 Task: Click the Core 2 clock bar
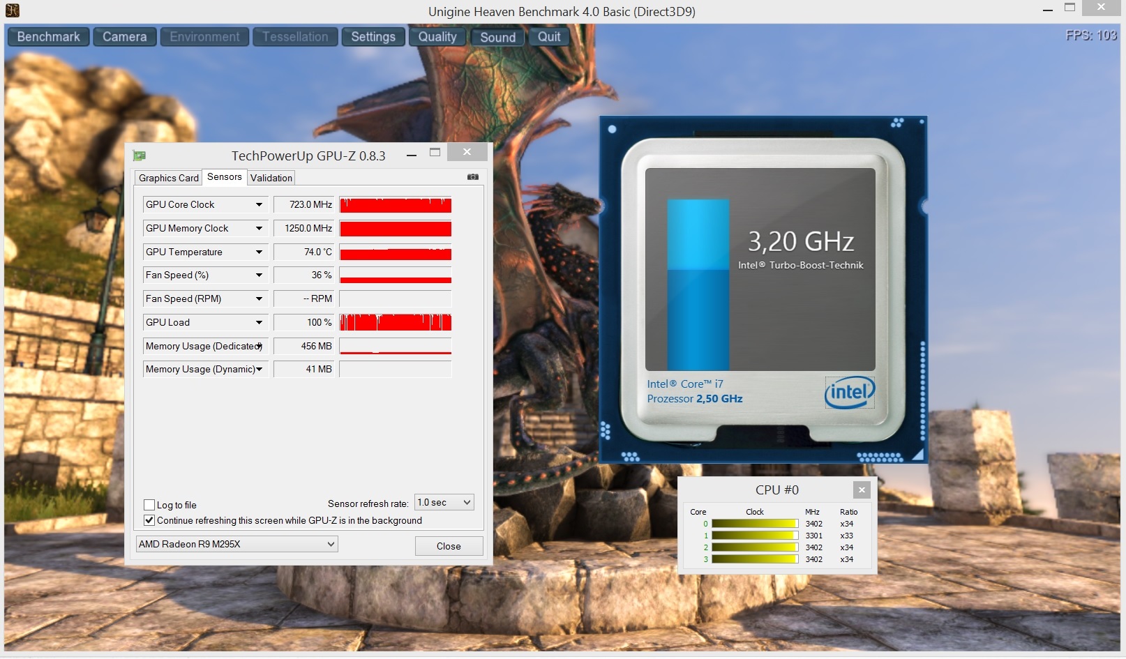click(x=755, y=547)
